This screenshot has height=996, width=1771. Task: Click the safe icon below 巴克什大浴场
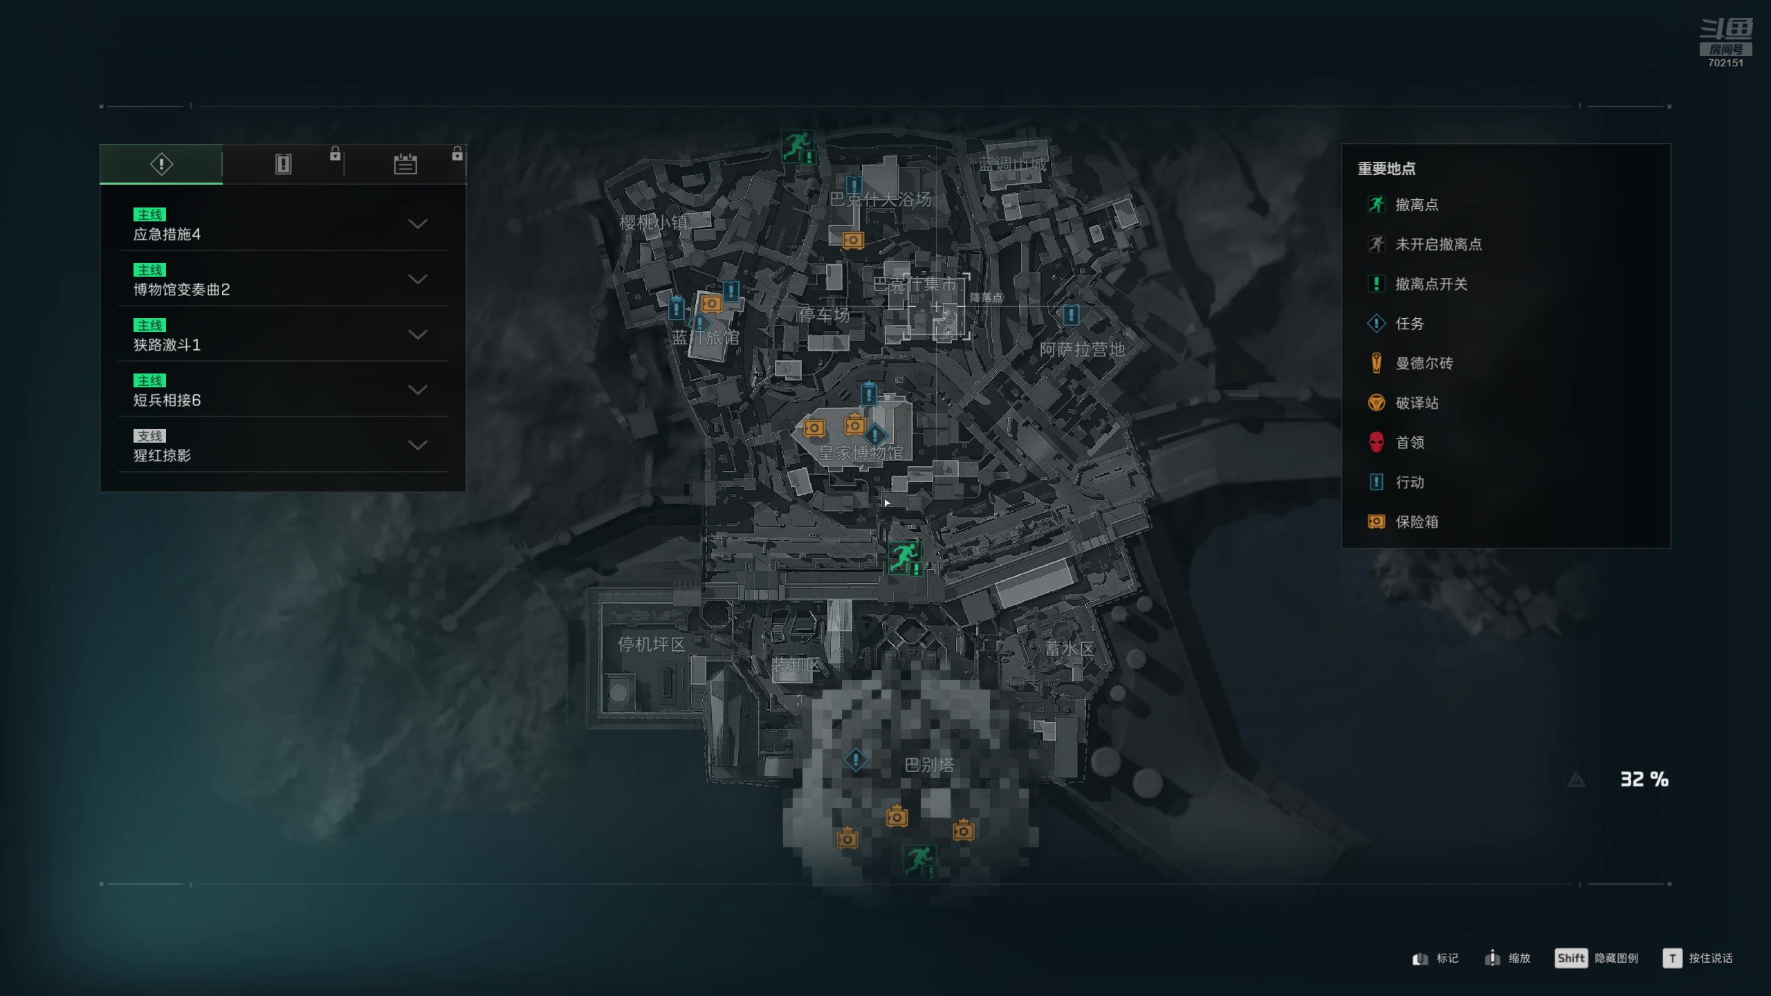(x=853, y=240)
